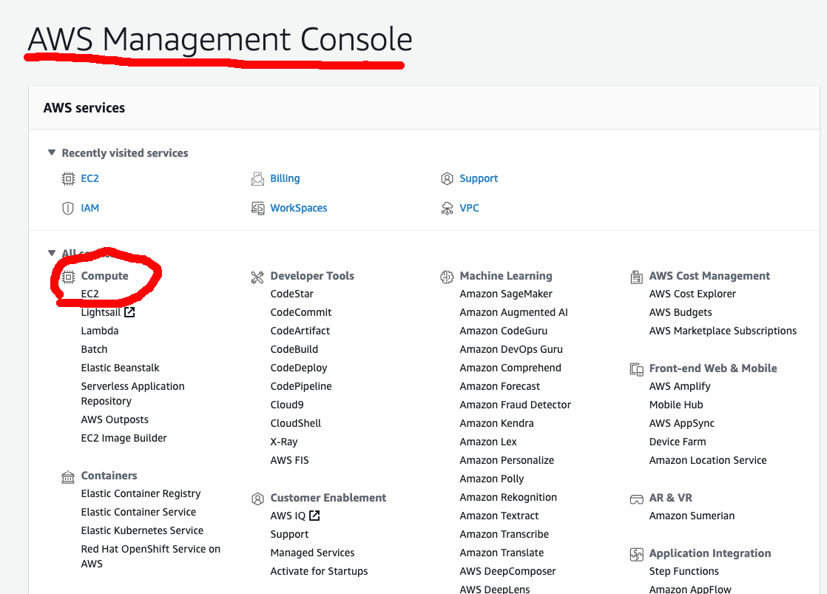The height and width of the screenshot is (594, 827).
Task: Select Elastic Kubernetes Service
Action: pyautogui.click(x=142, y=530)
